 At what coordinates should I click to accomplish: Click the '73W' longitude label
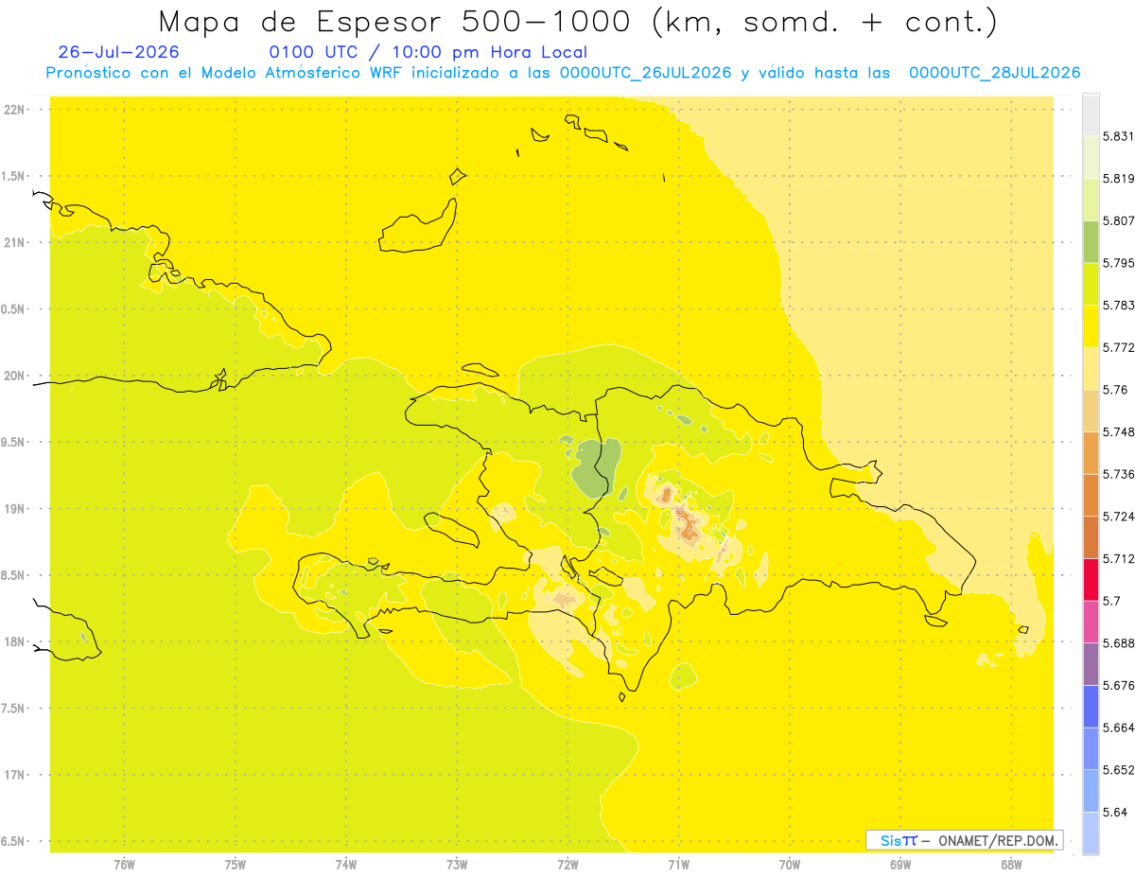[457, 865]
